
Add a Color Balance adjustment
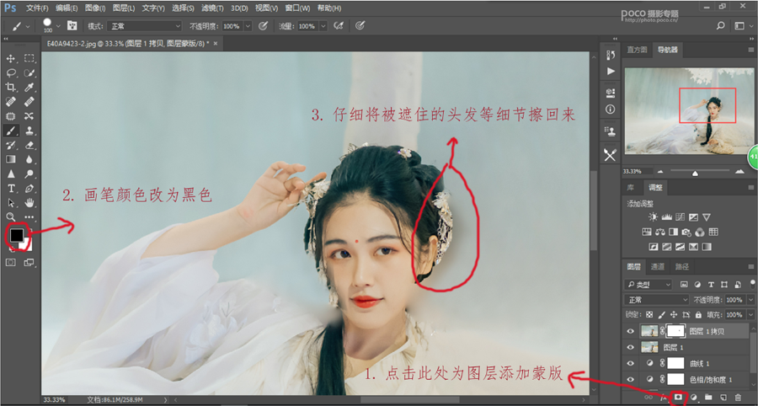(x=659, y=232)
